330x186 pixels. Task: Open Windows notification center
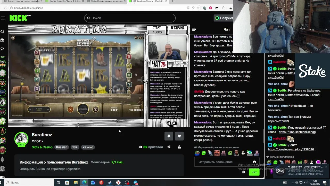point(325,183)
